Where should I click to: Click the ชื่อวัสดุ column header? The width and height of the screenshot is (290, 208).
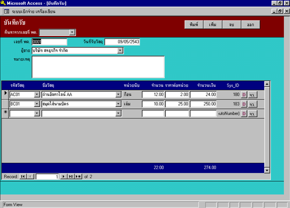click(48, 85)
